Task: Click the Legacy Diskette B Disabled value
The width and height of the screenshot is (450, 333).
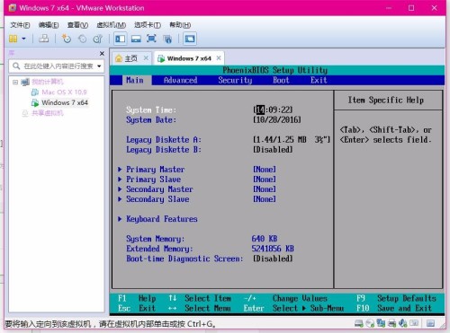Action: point(273,150)
